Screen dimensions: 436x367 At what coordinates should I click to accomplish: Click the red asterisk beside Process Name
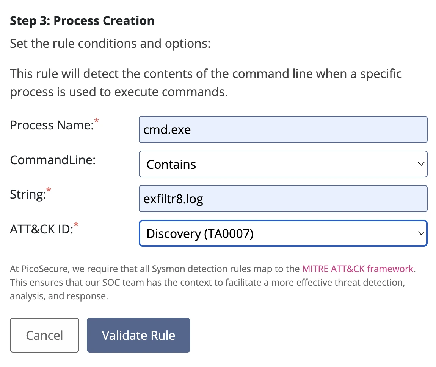(x=96, y=121)
